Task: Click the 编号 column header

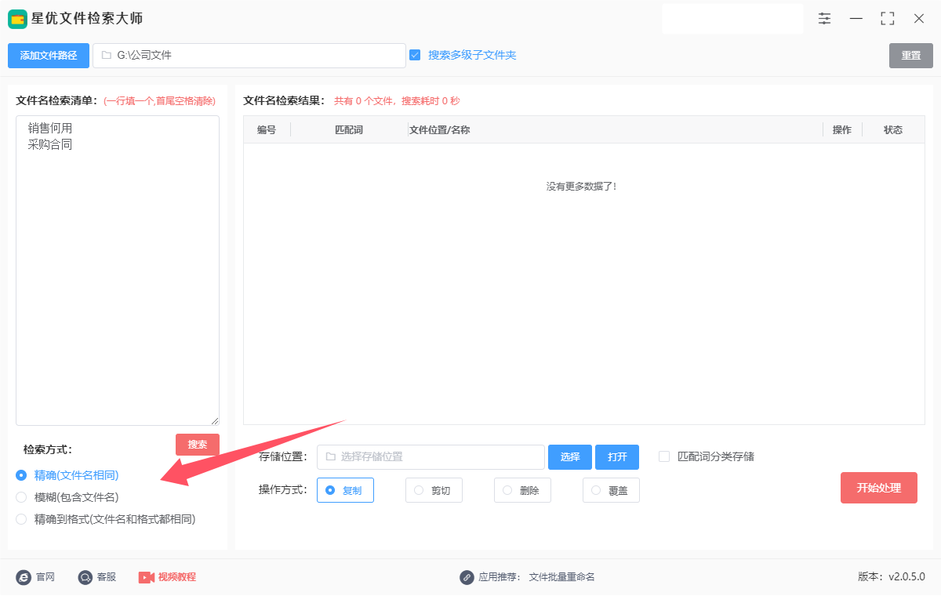Action: click(267, 130)
